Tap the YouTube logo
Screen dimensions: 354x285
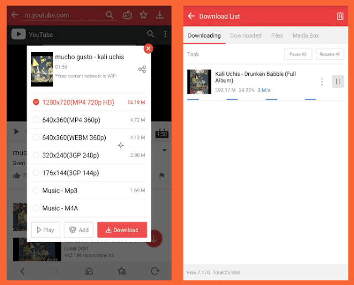click(x=18, y=34)
